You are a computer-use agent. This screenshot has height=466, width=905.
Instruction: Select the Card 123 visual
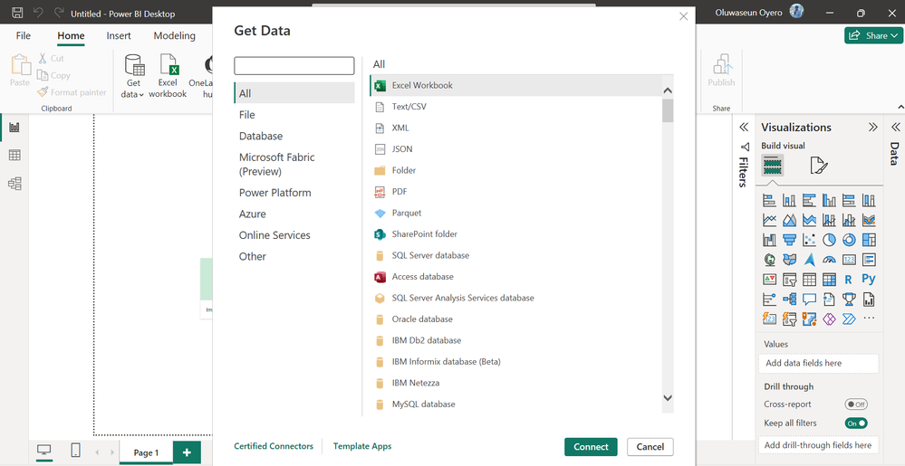[849, 260]
